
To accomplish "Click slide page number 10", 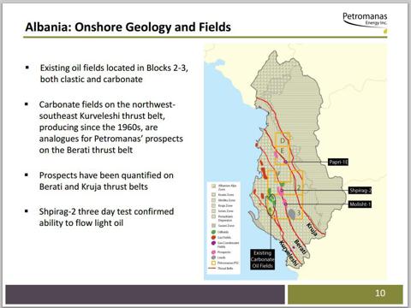I will point(380,293).
